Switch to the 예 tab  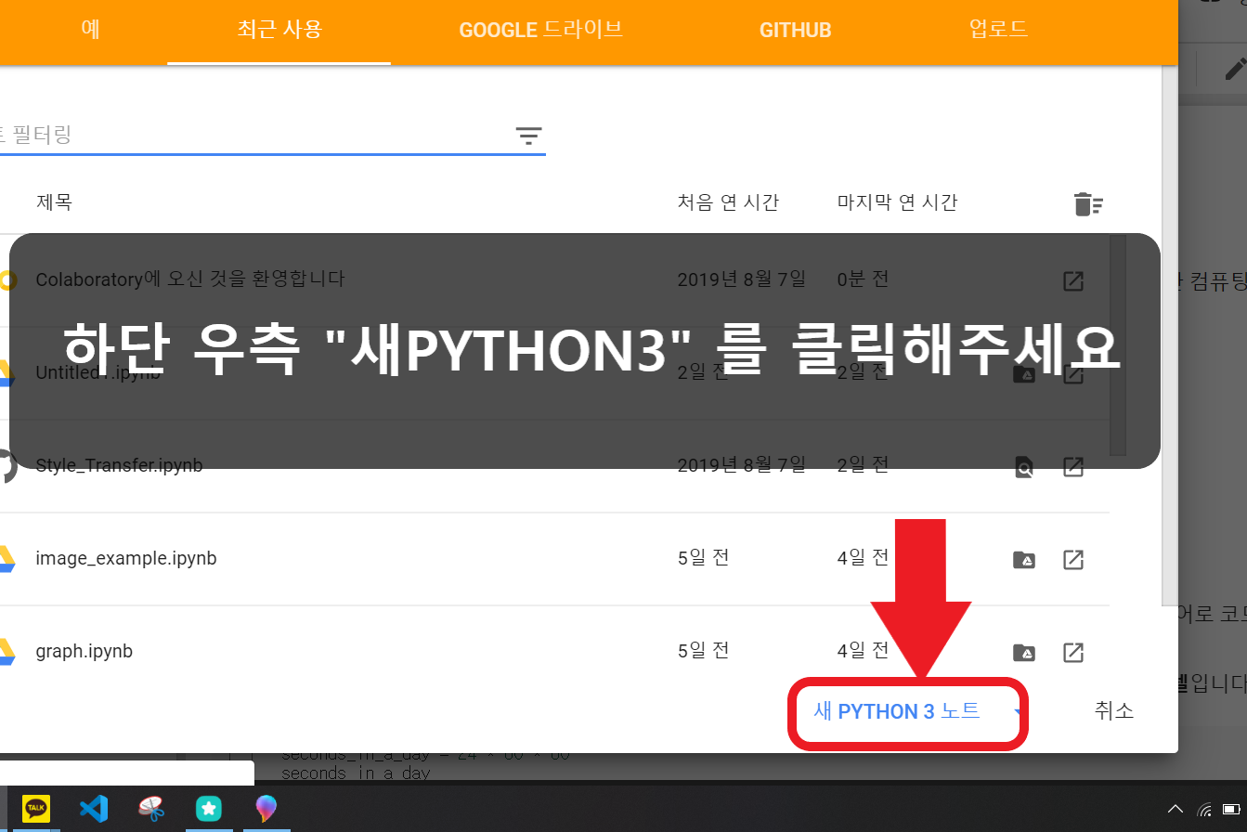coord(91,30)
